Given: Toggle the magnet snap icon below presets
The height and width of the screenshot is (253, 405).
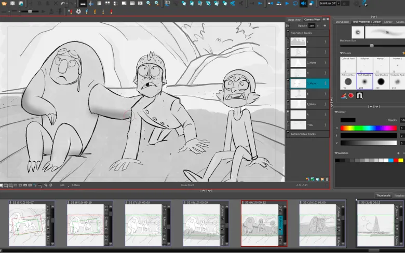Looking at the screenshot, I should (359, 95).
